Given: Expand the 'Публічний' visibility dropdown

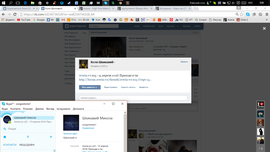Looking at the screenshot, I should (x=70, y=138).
